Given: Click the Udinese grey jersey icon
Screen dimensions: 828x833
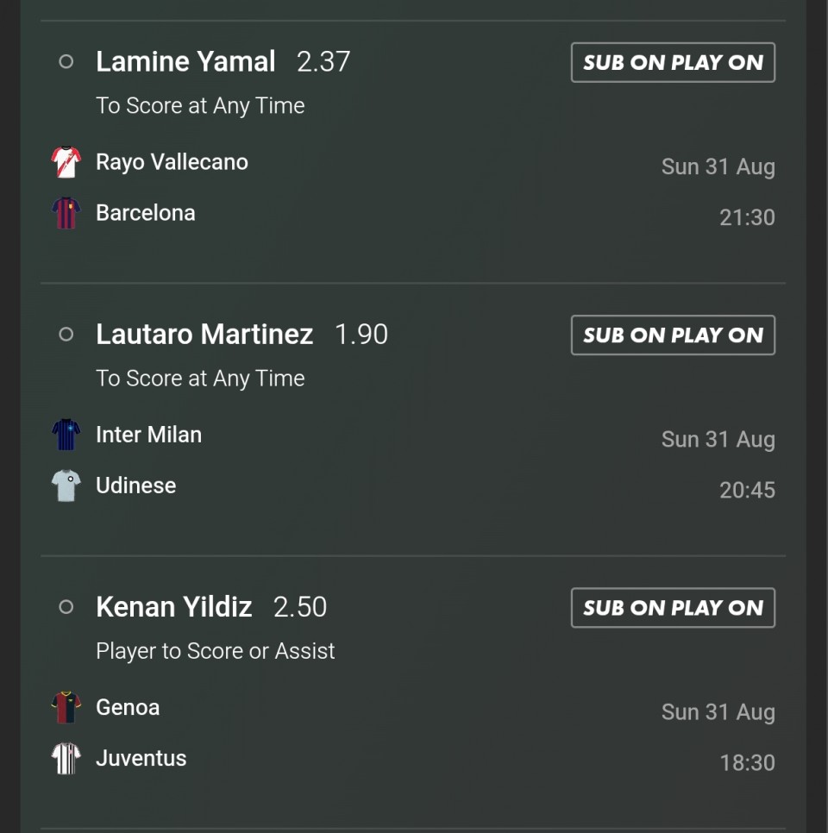Looking at the screenshot, I should pyautogui.click(x=66, y=485).
